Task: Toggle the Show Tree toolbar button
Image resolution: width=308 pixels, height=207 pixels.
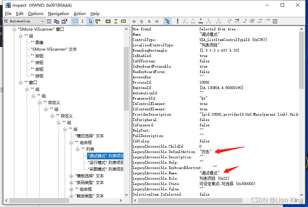Action: (167, 21)
